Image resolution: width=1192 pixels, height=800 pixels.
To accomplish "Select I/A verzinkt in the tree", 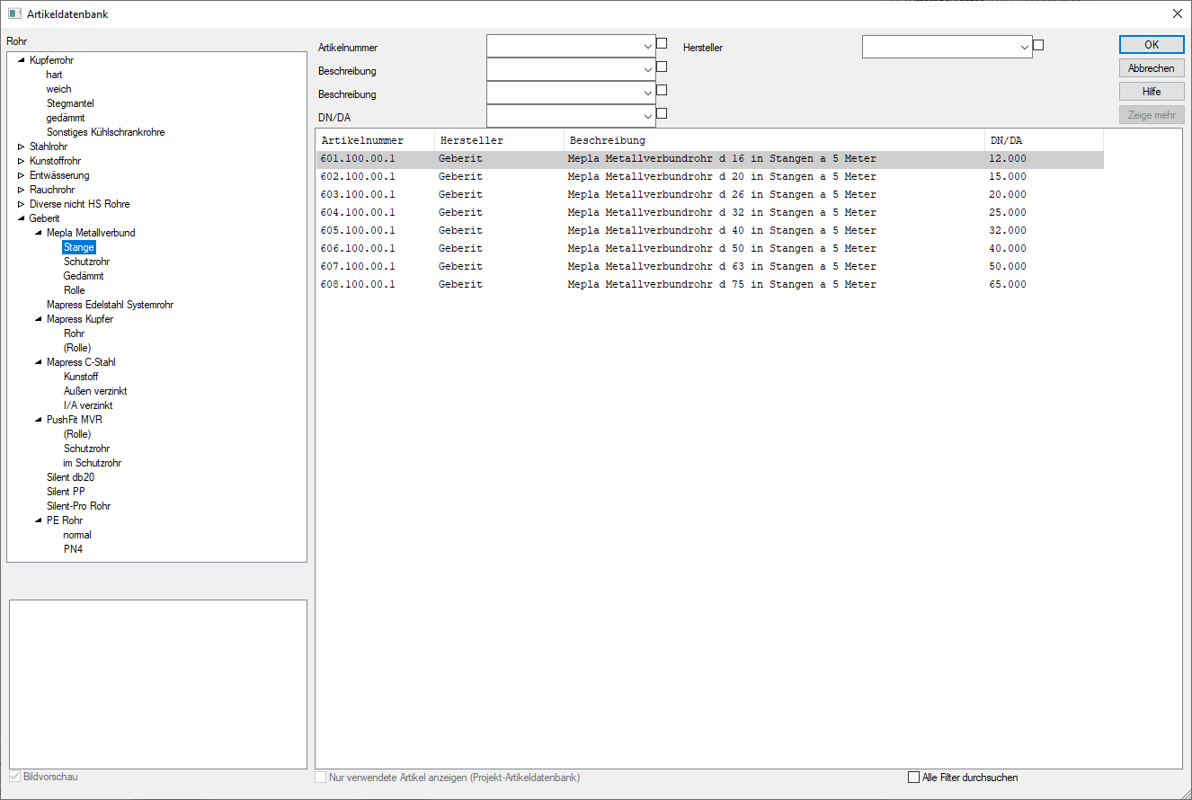I will 88,405.
